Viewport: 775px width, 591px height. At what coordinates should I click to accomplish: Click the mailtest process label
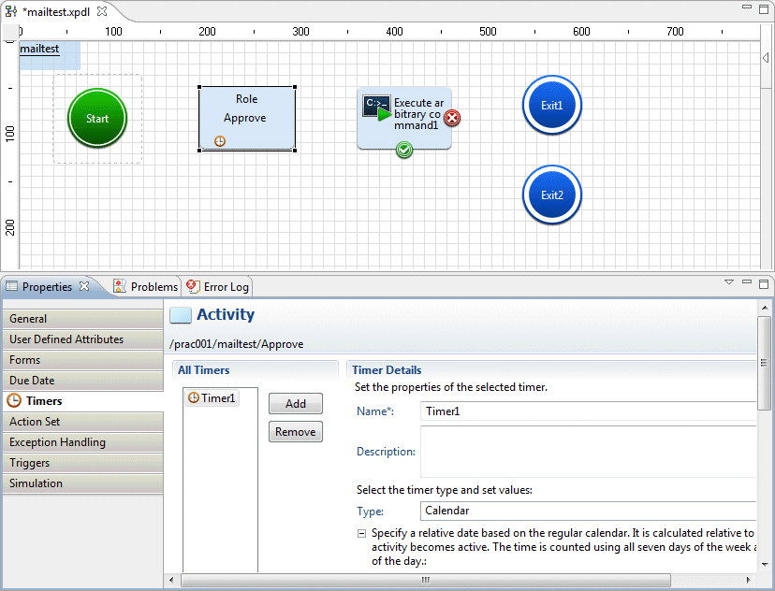(x=39, y=49)
